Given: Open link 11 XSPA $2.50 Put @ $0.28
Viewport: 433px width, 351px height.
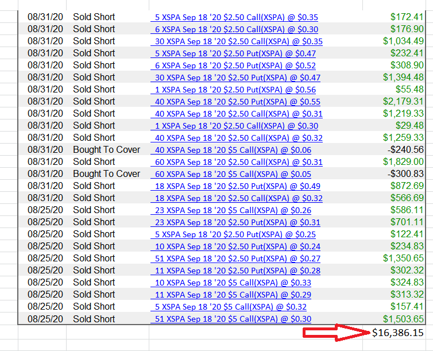Looking at the screenshot, I should point(235,271).
